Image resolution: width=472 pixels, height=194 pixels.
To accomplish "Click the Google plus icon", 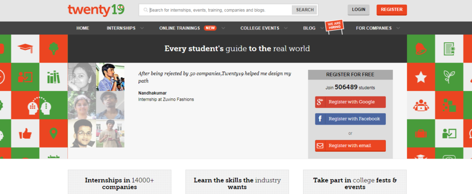I will (320, 102).
